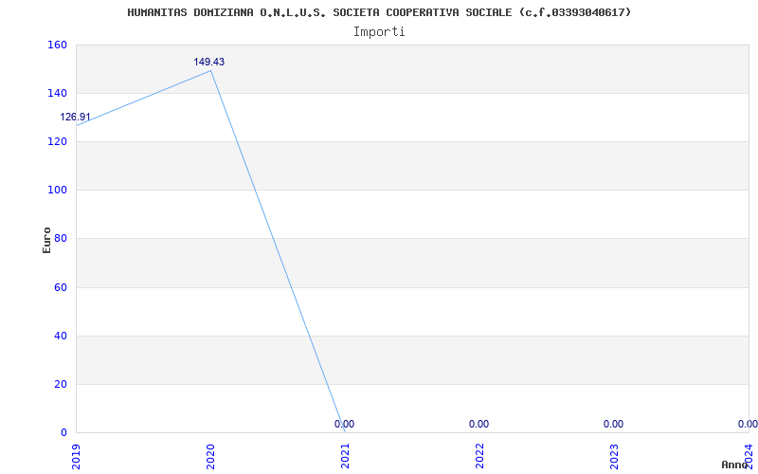758x474 pixels.
Task: Click the 160 y-axis tick label
Action: tap(57, 45)
